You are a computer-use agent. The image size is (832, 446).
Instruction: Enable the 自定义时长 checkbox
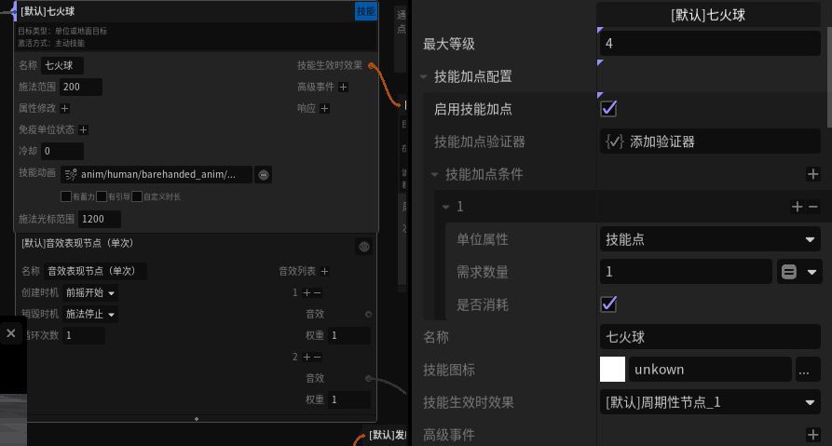click(x=137, y=196)
